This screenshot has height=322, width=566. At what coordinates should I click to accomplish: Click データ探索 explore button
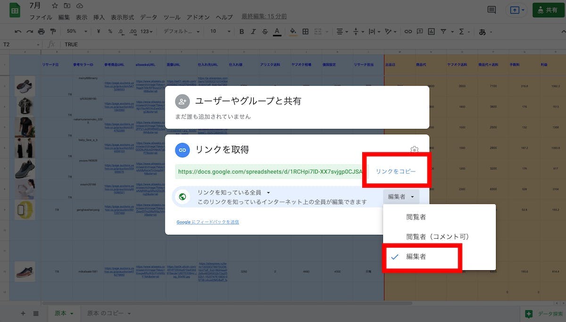[544, 314]
